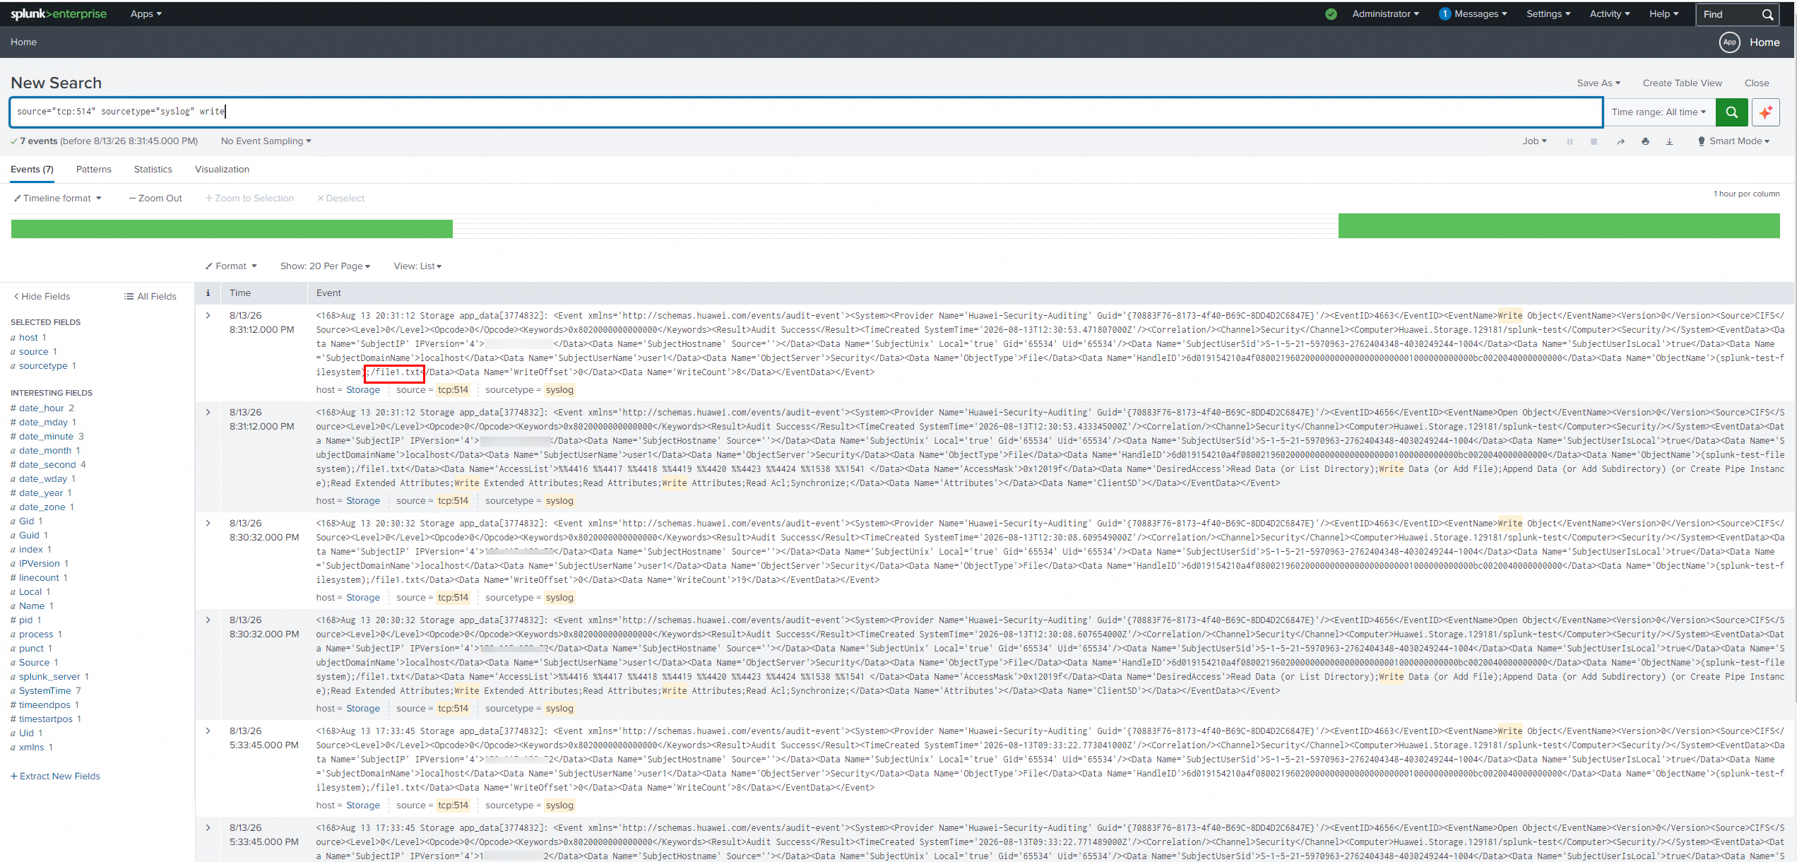Open the date_minute interesting field
1797x862 pixels.
click(x=47, y=437)
